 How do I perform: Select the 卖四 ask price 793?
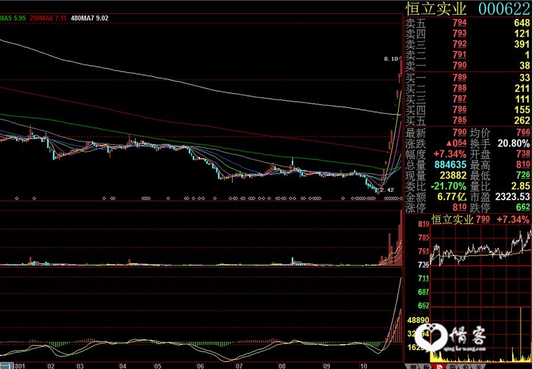coord(460,33)
